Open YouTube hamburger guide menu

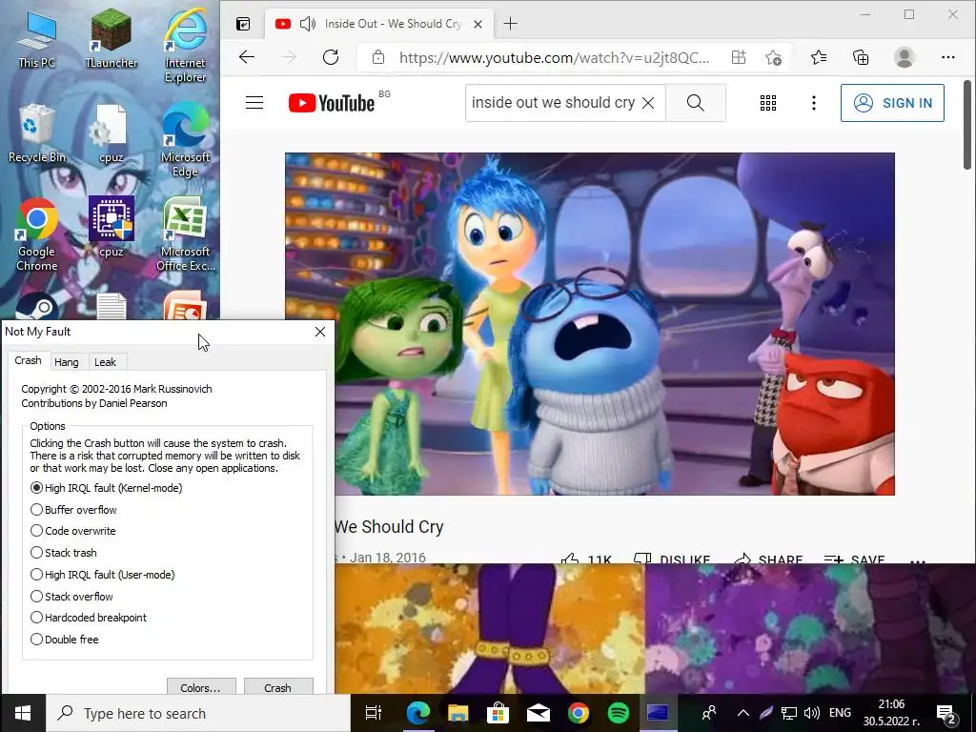(x=254, y=103)
